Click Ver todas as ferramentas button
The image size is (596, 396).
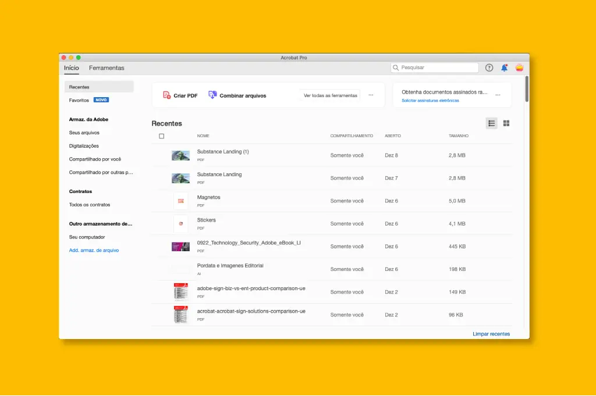331,95
